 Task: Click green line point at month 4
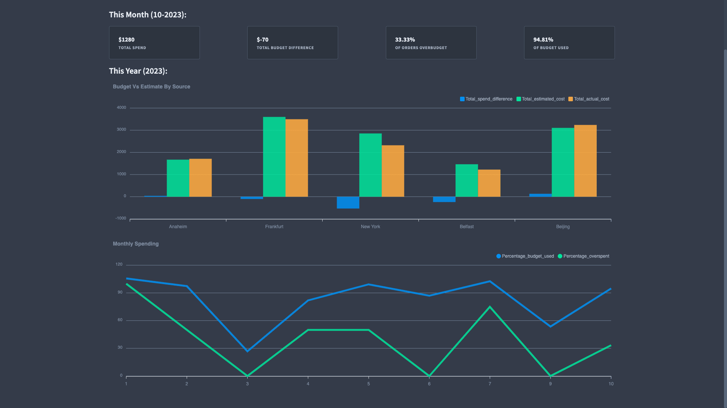[x=308, y=330]
